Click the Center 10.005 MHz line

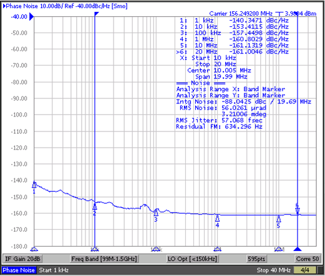click(x=219, y=70)
